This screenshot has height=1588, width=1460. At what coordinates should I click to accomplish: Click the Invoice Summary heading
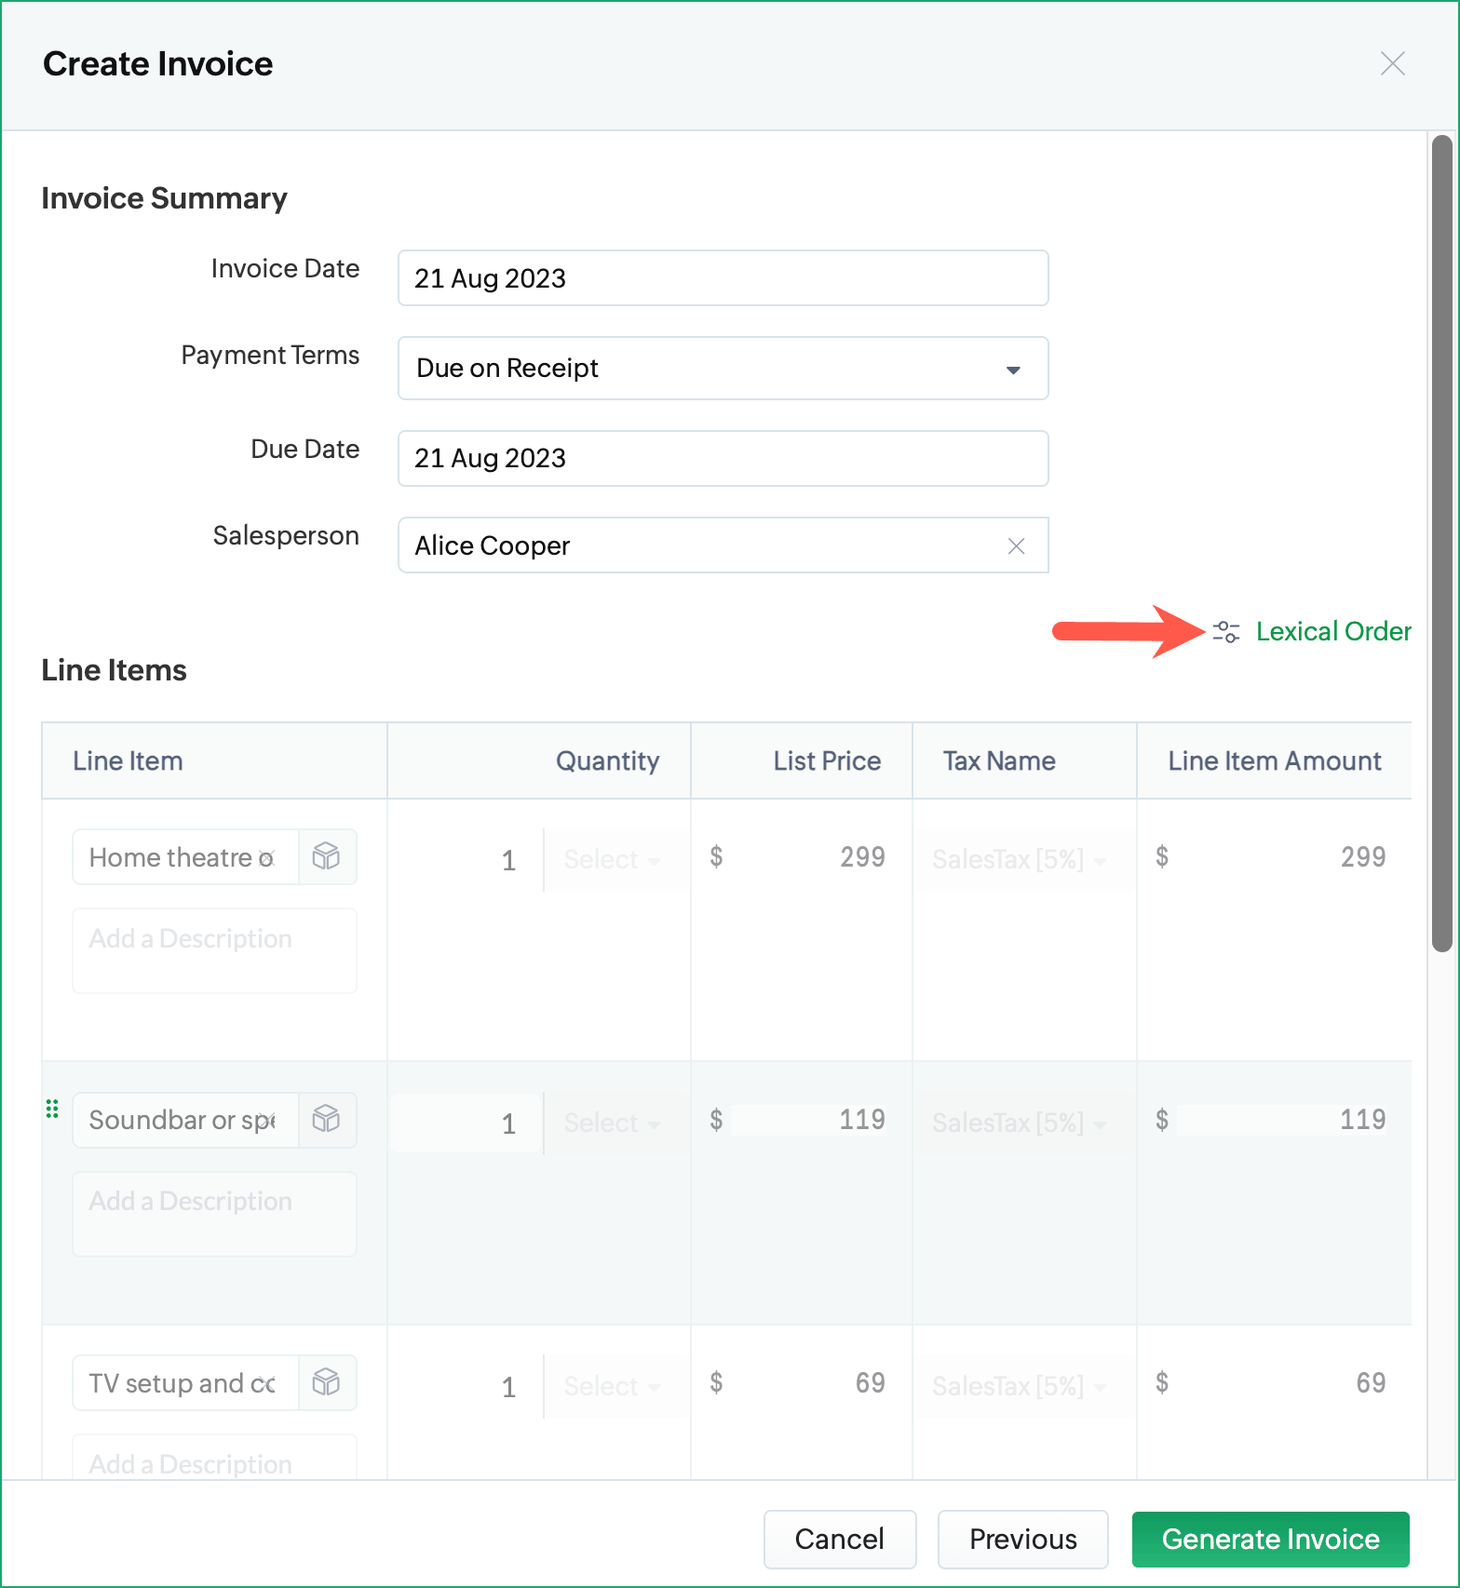point(164,198)
